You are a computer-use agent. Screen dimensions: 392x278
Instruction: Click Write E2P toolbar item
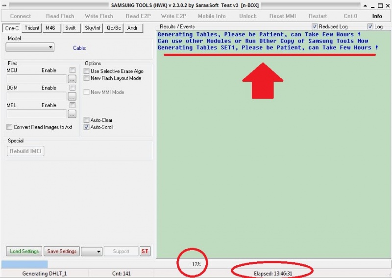pos(174,16)
